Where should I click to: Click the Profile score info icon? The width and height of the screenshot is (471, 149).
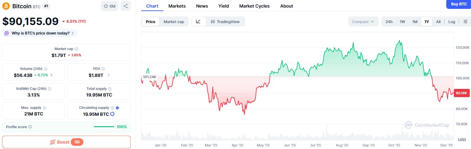pyautogui.click(x=30, y=127)
